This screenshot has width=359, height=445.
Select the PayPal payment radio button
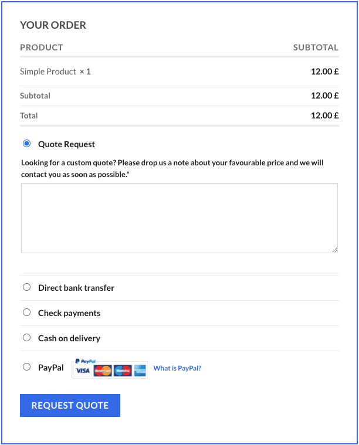(26, 367)
